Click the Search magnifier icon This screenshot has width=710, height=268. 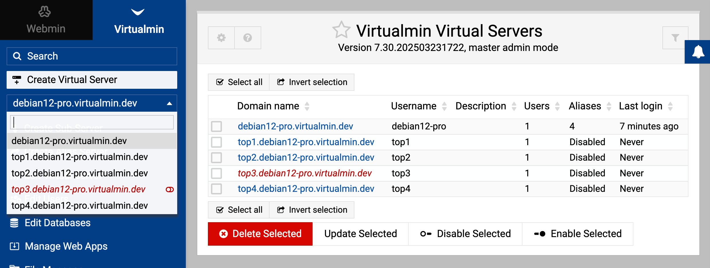click(17, 56)
